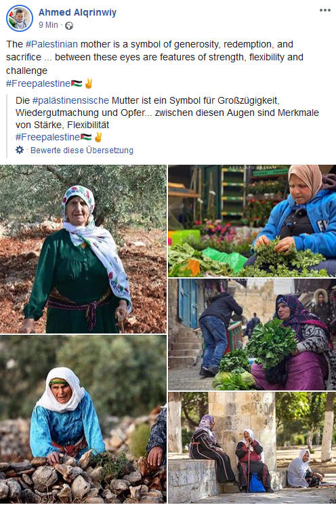This screenshot has width=336, height=505.
Task: Click the flag emoji in the German translation
Action: (x=86, y=137)
